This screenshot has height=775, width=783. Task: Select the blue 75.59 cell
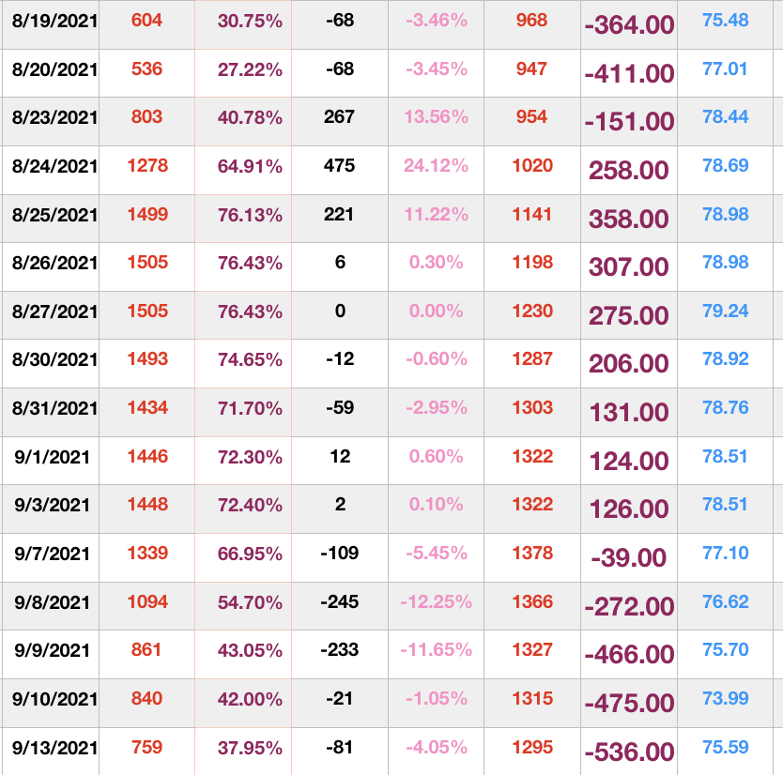pos(726,748)
